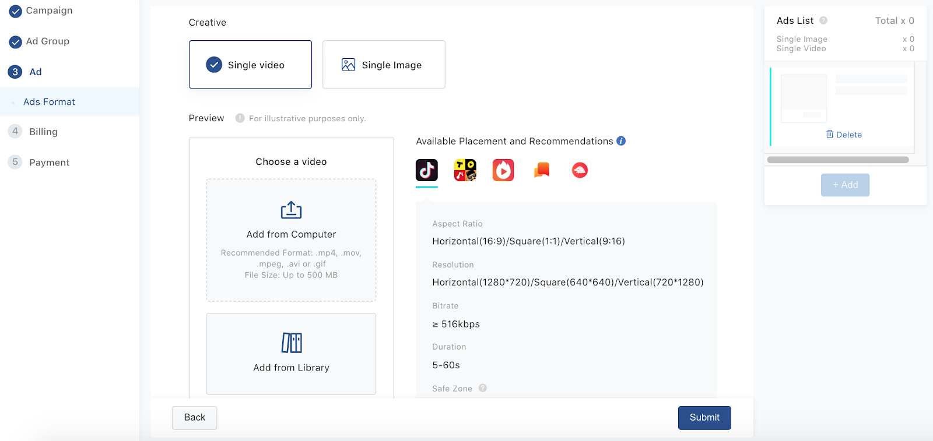Select the red circle cloud placement icon
The width and height of the screenshot is (933, 441).
coord(580,170)
